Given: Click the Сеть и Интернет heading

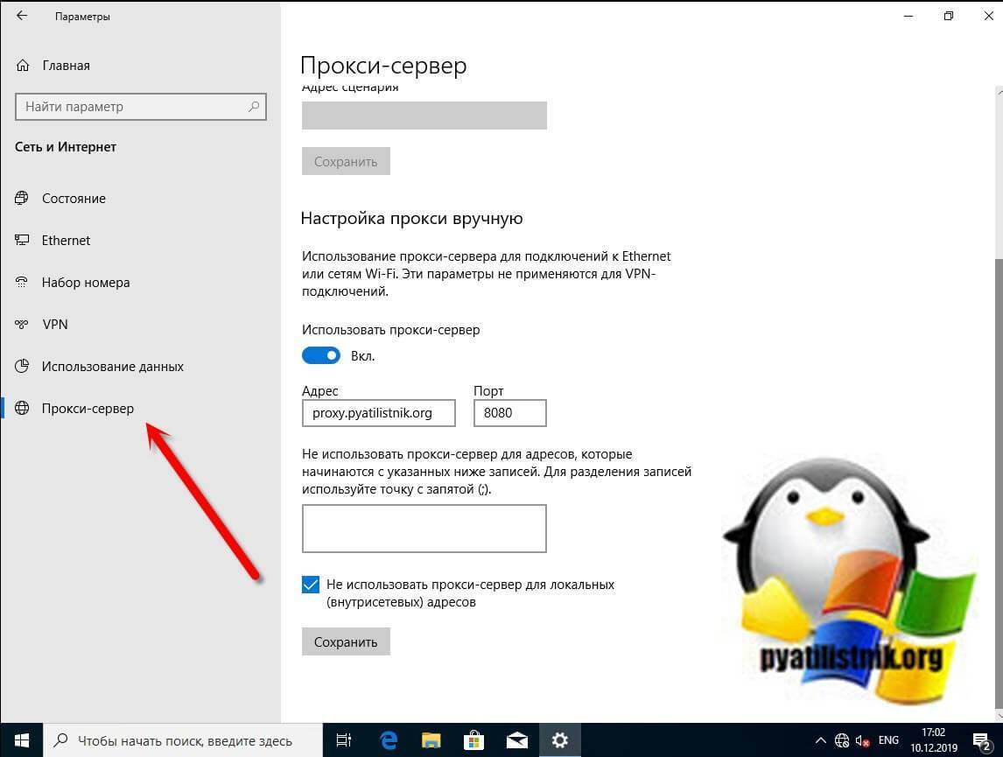Looking at the screenshot, I should click(66, 147).
